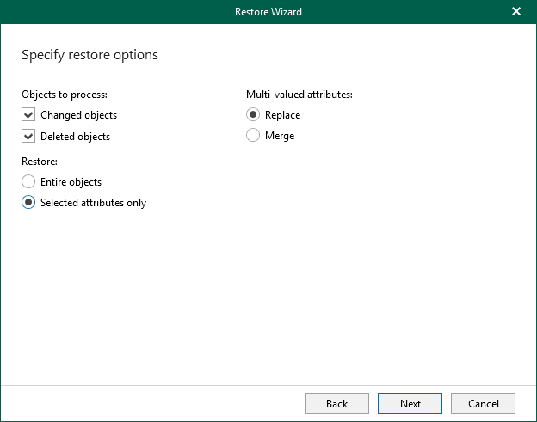Go back with the Back button
Viewport: 537px width, 422px height.
coord(336,403)
